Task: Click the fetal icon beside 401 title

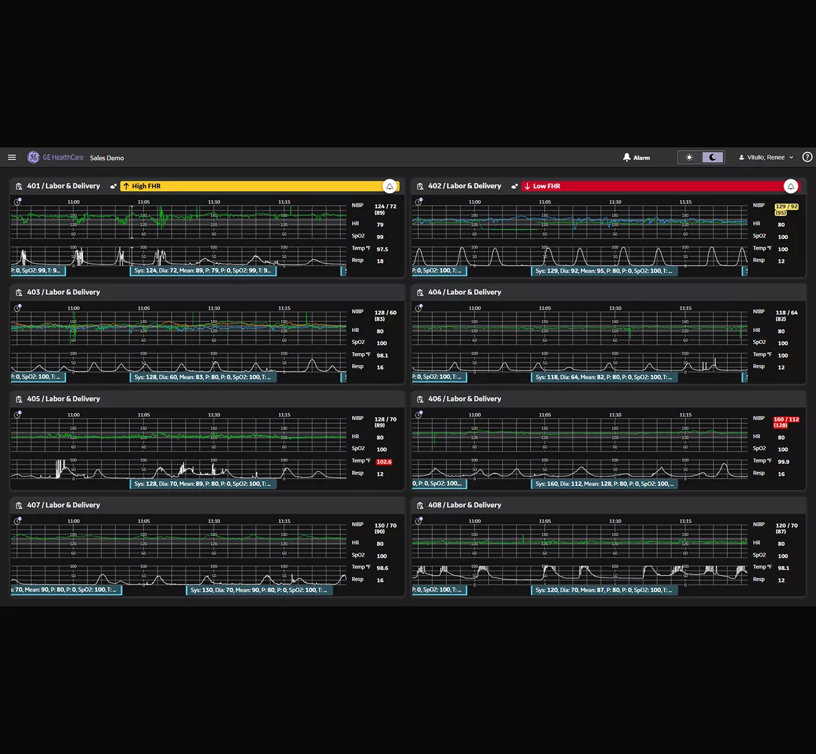Action: pos(113,186)
